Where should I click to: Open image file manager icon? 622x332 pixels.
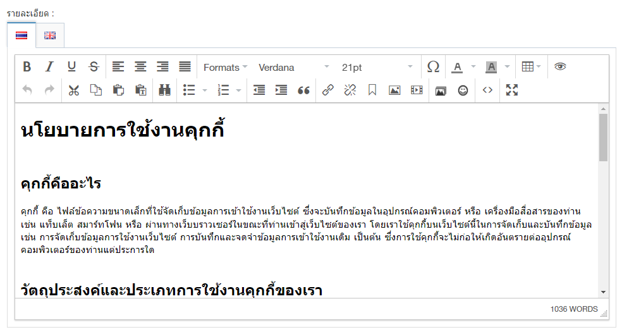[441, 90]
